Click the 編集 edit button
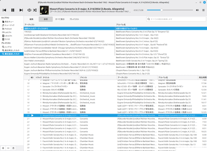The width and height of the screenshot is (207, 151). (31, 19)
